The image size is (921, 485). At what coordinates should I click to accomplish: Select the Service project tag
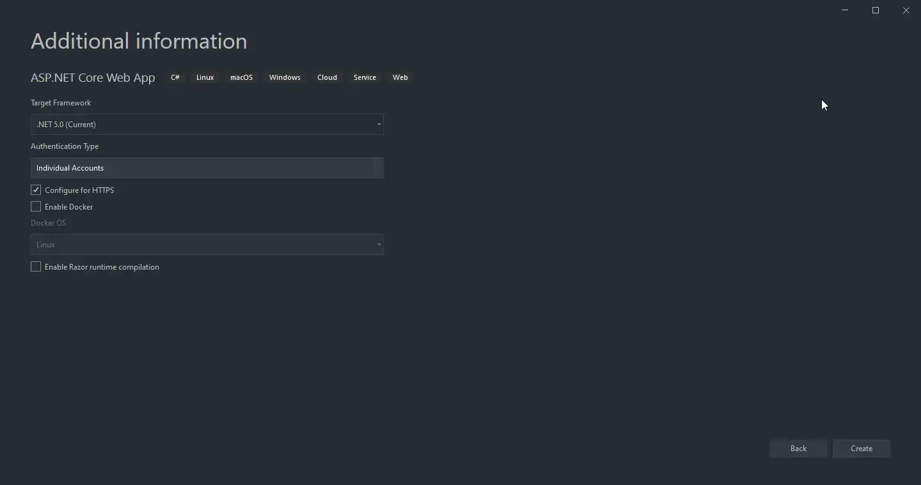(365, 77)
